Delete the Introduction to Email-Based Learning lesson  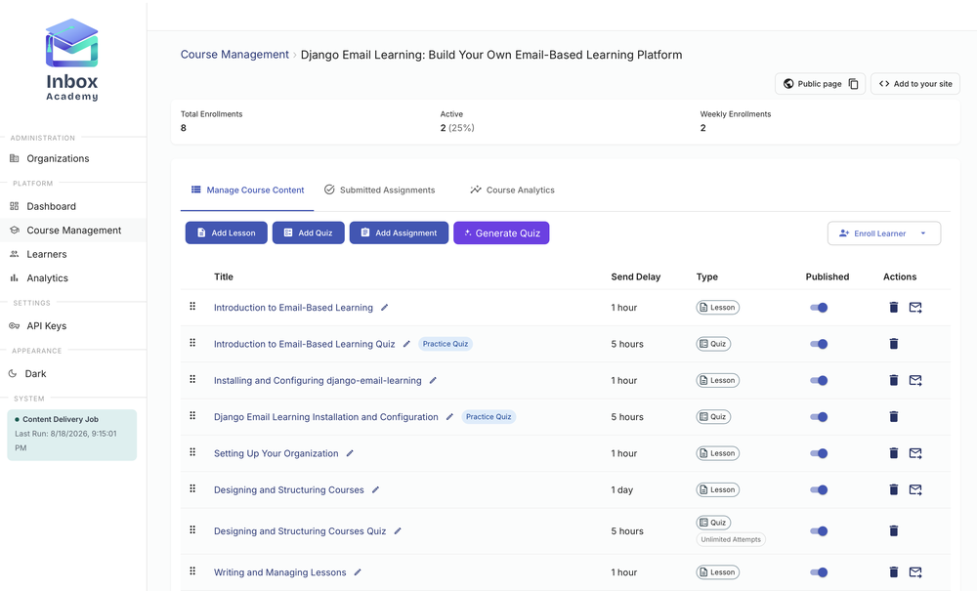[x=894, y=307]
